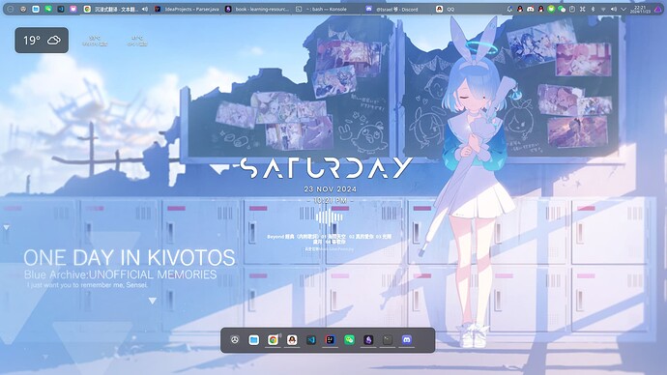Open Chrome from the bottom dock
This screenshot has height=375, width=667.
click(x=273, y=339)
